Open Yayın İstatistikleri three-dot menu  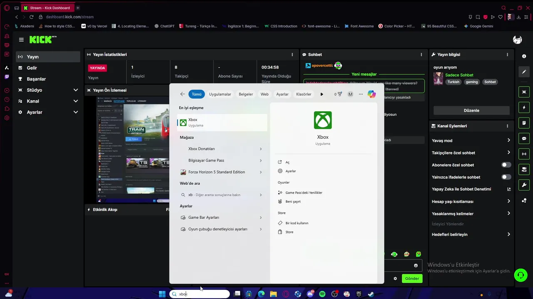[x=292, y=54]
